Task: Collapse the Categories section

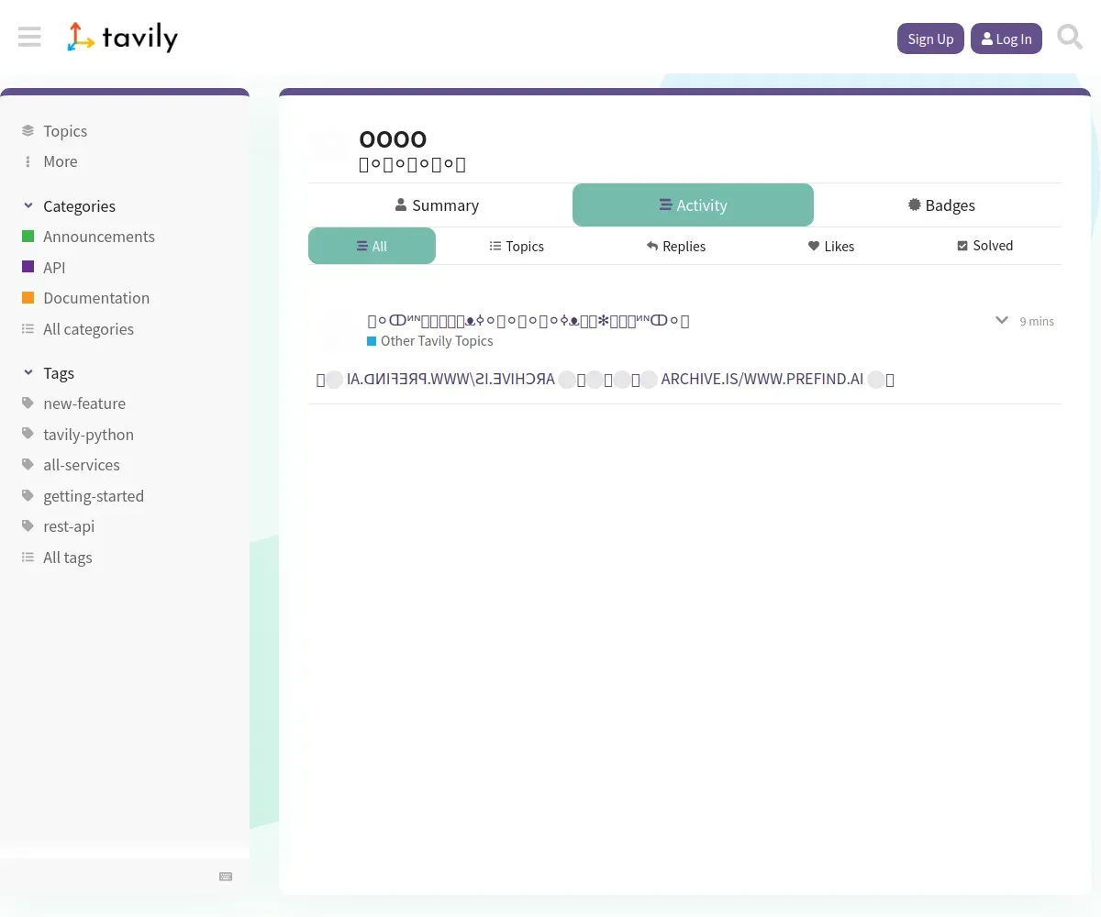Action: coord(69,206)
